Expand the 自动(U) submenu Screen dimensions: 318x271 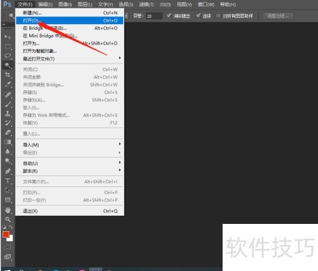tap(69, 163)
